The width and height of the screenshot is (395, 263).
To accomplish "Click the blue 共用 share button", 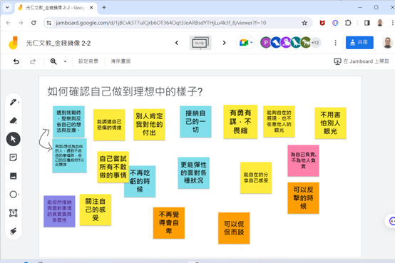I will coord(359,43).
